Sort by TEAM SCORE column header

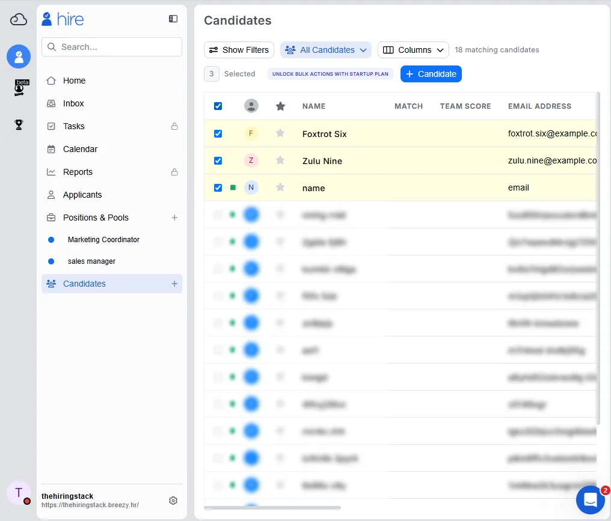465,106
